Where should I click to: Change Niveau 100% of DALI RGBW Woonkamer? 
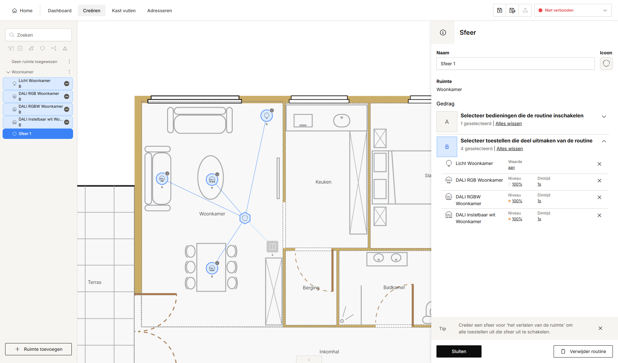(x=517, y=201)
